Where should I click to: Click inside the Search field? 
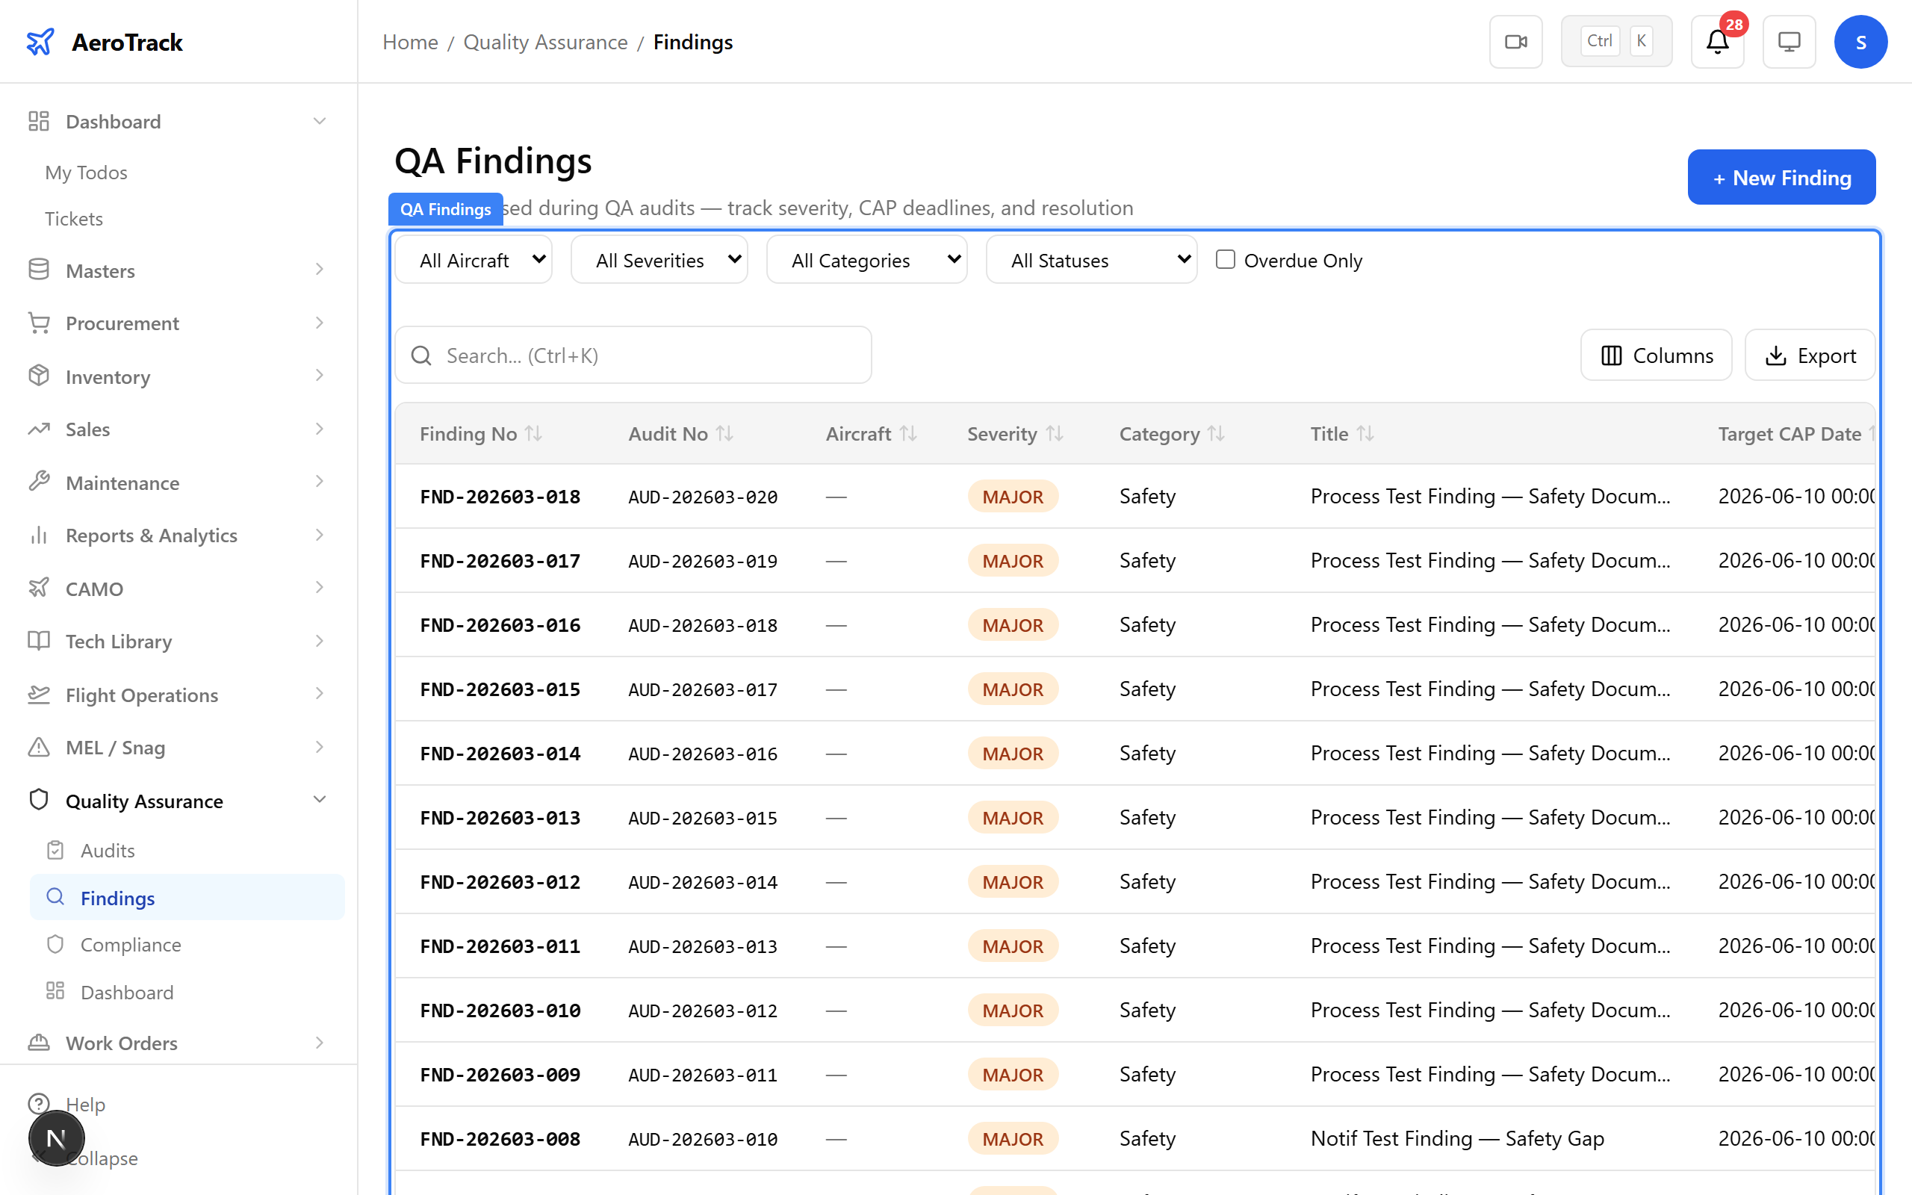pos(632,355)
